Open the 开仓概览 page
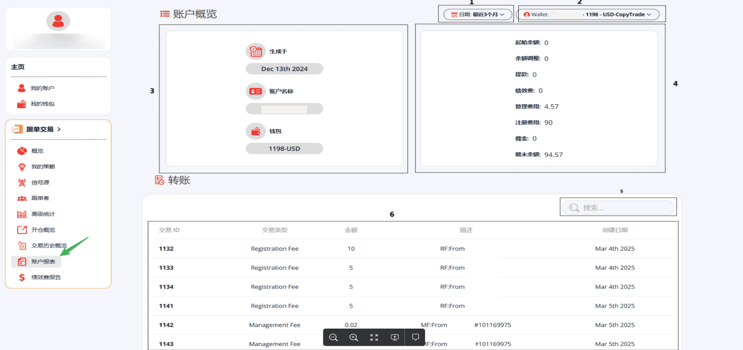743x350 pixels. click(43, 230)
